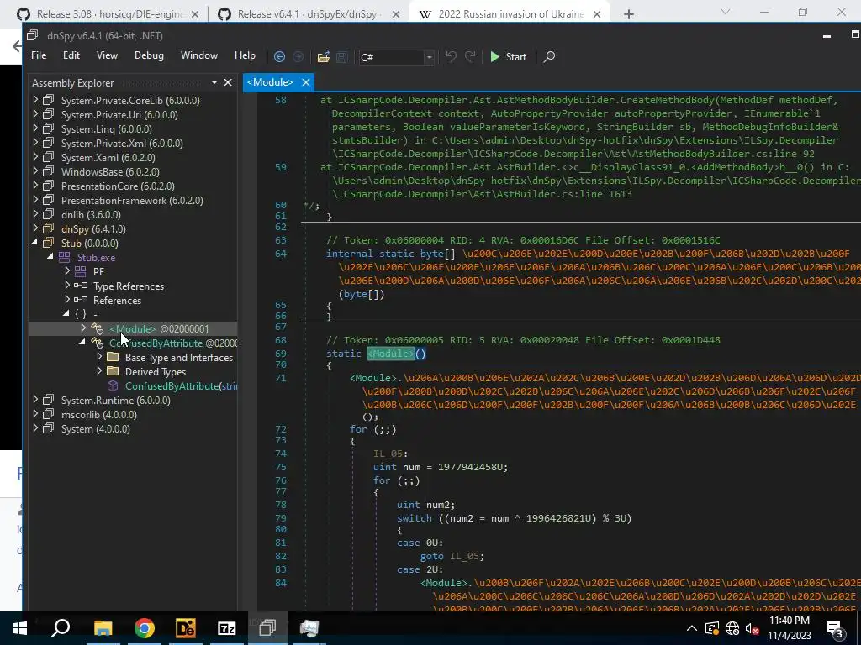
Task: Open a new browser tab with plus button
Action: coord(629,14)
